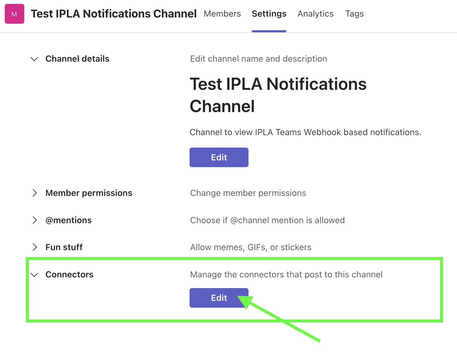Viewport: 457px width, 353px height.
Task: Collapse the Connectors section chevron
Action: (x=34, y=275)
